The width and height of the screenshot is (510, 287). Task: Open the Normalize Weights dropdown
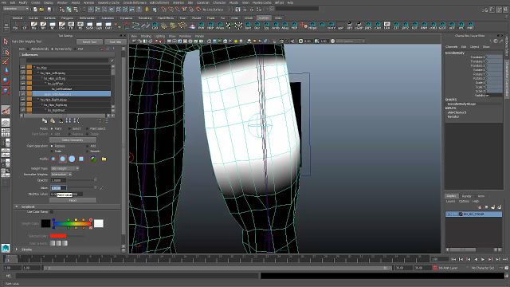[61, 175]
